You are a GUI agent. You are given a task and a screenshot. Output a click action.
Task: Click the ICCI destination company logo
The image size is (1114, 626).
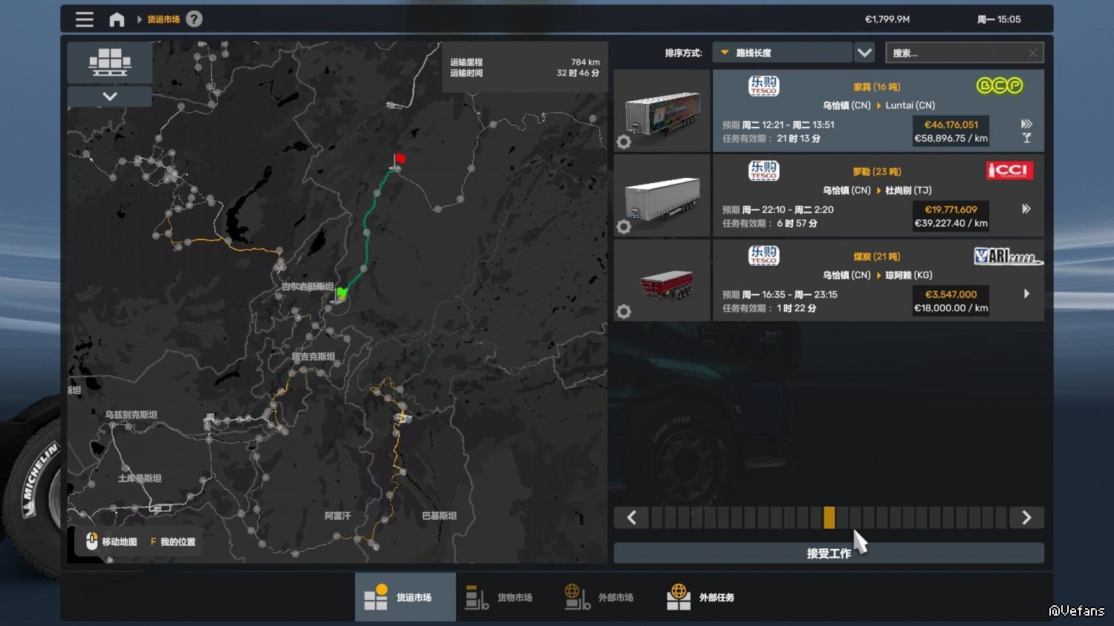(x=1010, y=171)
